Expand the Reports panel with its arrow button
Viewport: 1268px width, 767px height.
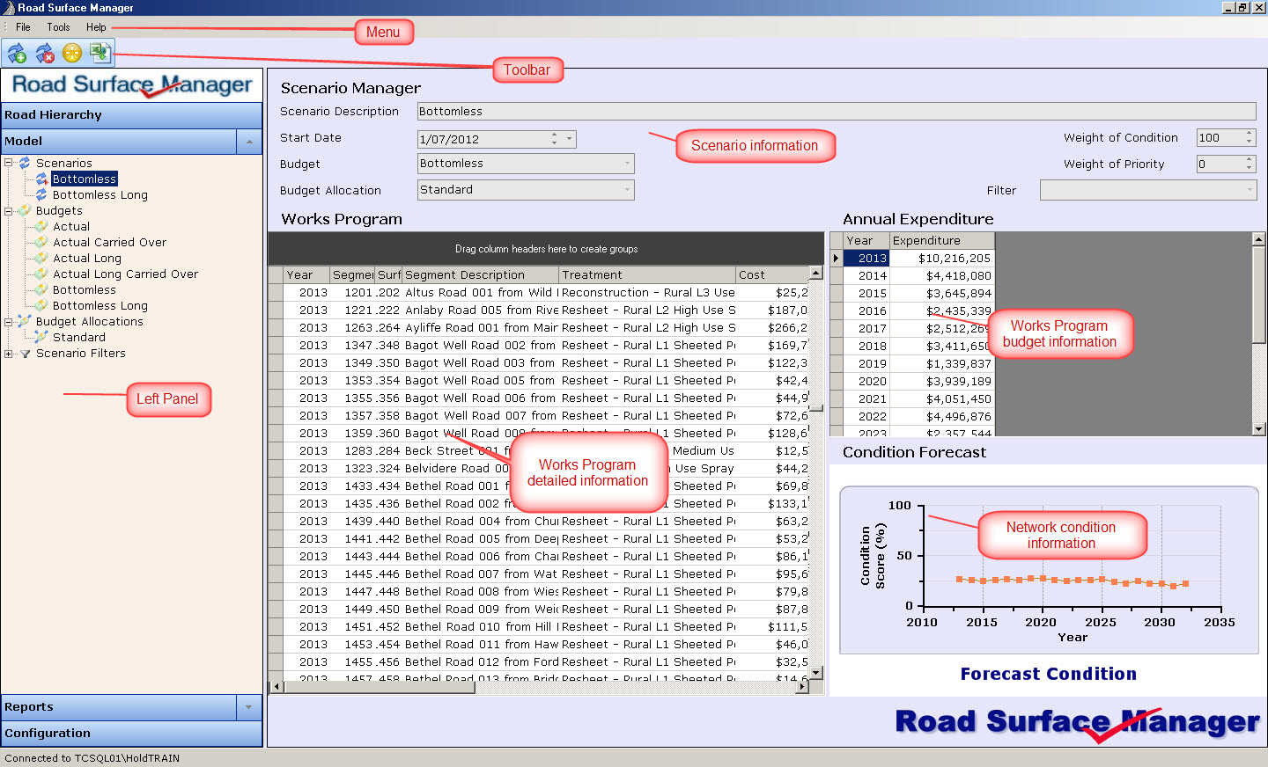(249, 707)
